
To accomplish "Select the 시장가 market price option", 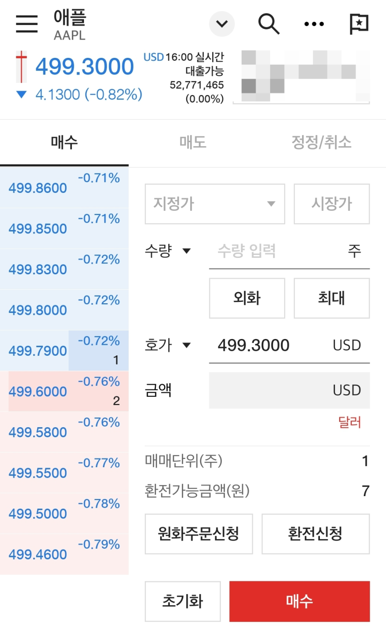I will [331, 203].
